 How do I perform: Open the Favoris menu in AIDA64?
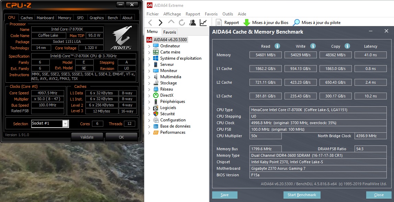click(211, 14)
